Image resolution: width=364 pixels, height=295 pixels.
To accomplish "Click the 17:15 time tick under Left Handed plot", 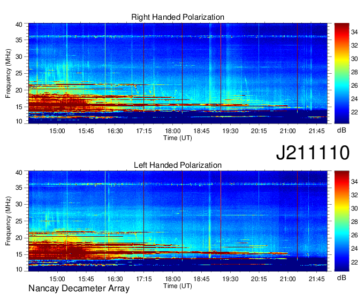I will pos(143,279).
